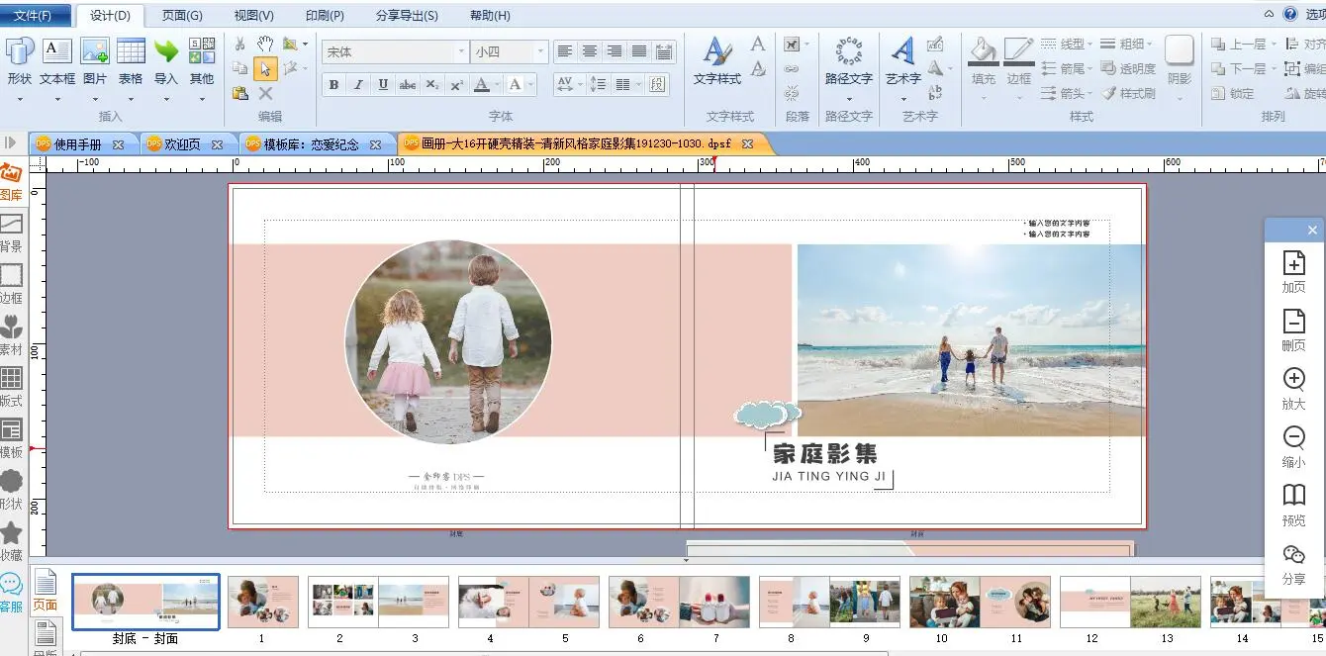The image size is (1326, 656).
Task: Switch to the 欢迎页 document tab
Action: tap(182, 144)
